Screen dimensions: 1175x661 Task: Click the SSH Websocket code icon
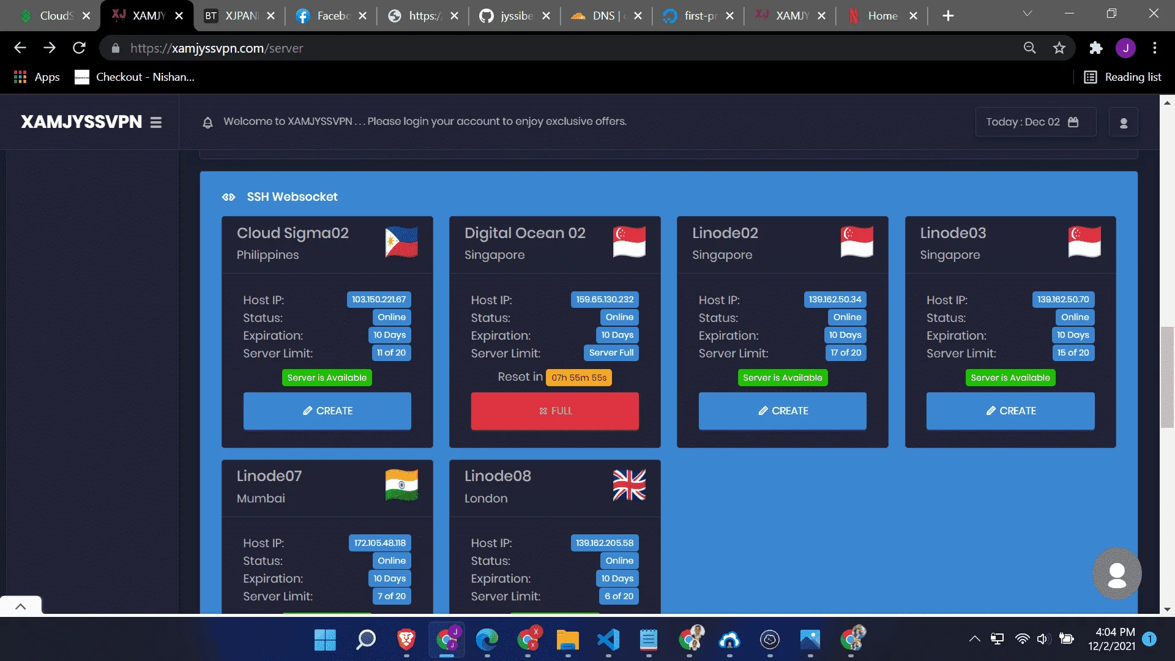coord(228,197)
